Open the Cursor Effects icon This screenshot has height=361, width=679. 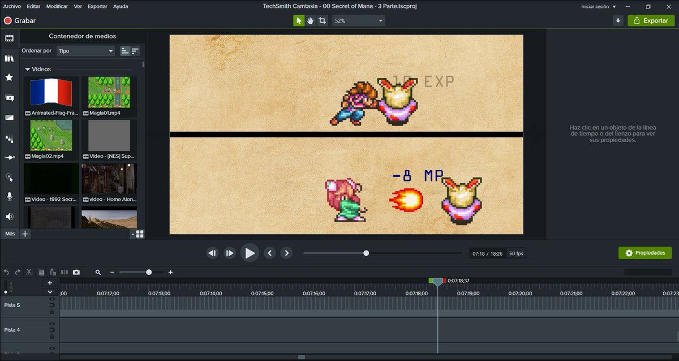coord(9,177)
